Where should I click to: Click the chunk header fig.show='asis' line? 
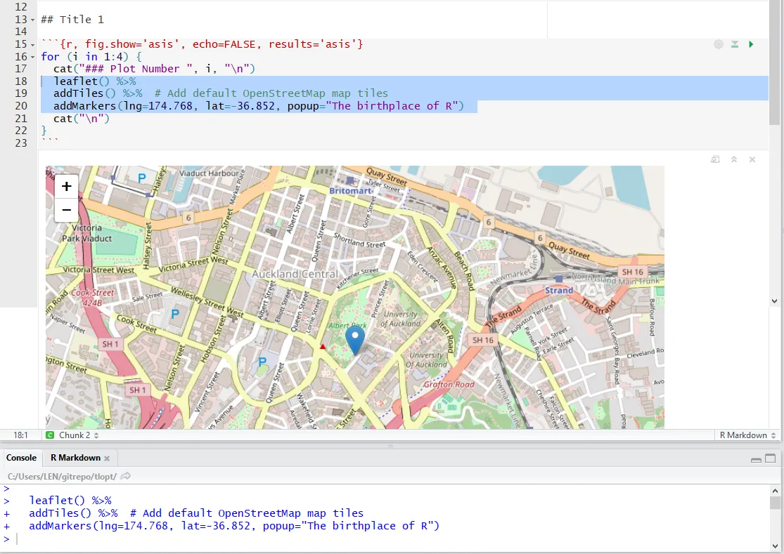[x=202, y=44]
